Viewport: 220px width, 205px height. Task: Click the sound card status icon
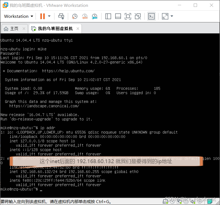193,201
